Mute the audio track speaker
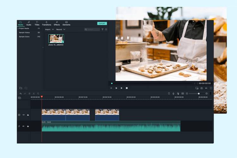Screen dimensions: 237x158 [x=24, y=126]
